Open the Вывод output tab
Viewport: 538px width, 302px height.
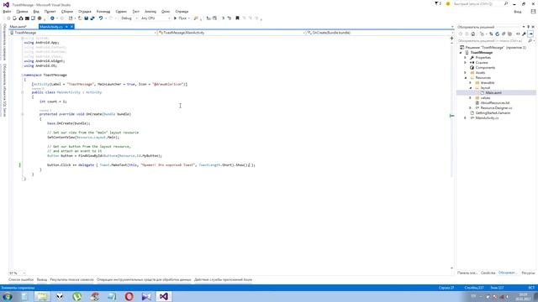pyautogui.click(x=42, y=279)
